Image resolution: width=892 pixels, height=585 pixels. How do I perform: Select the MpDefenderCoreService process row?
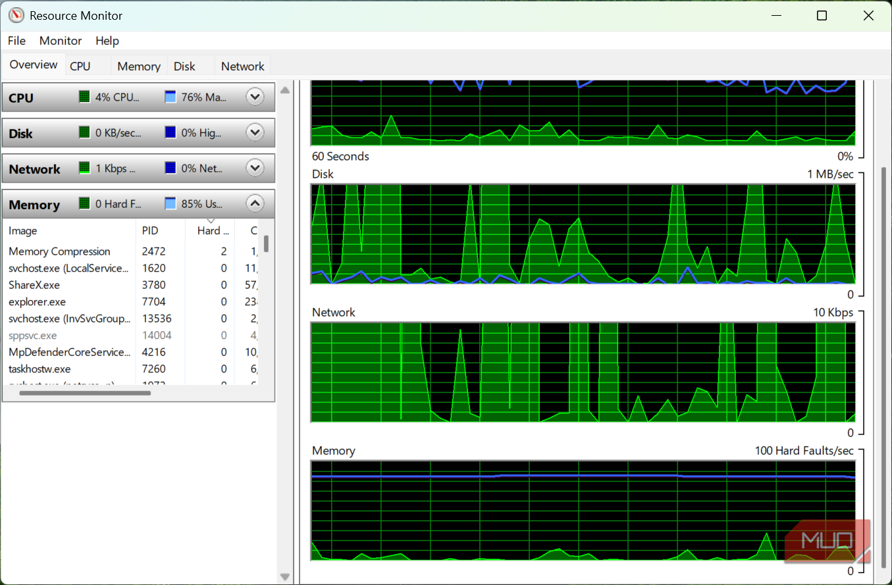(132, 352)
